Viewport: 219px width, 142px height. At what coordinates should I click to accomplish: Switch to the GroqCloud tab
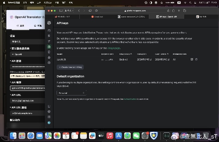pyautogui.click(x=97, y=17)
